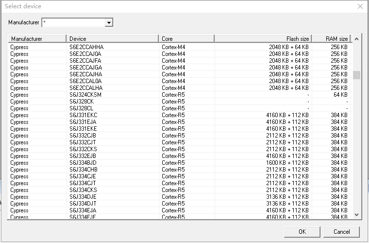Select device S6J334BJD
Screen dimensions: 369x243
83,163
